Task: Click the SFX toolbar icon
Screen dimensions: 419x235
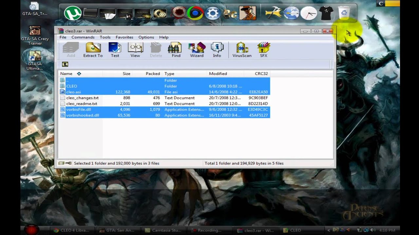Action: pos(264,50)
